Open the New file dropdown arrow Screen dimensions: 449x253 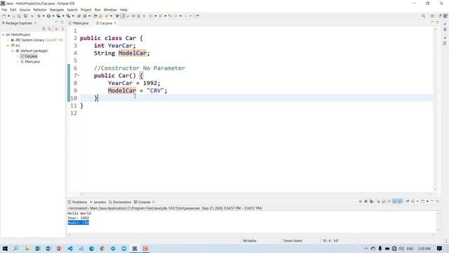point(8,16)
